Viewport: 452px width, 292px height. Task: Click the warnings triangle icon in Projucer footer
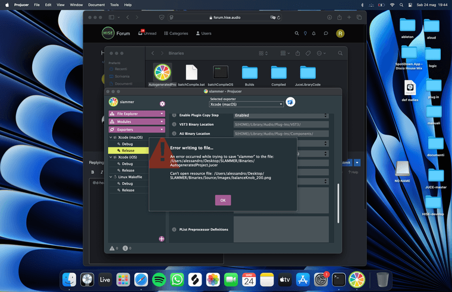[112, 248]
